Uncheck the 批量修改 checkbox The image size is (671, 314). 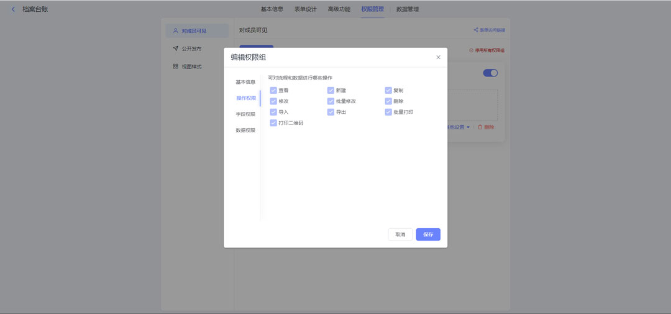click(x=331, y=101)
